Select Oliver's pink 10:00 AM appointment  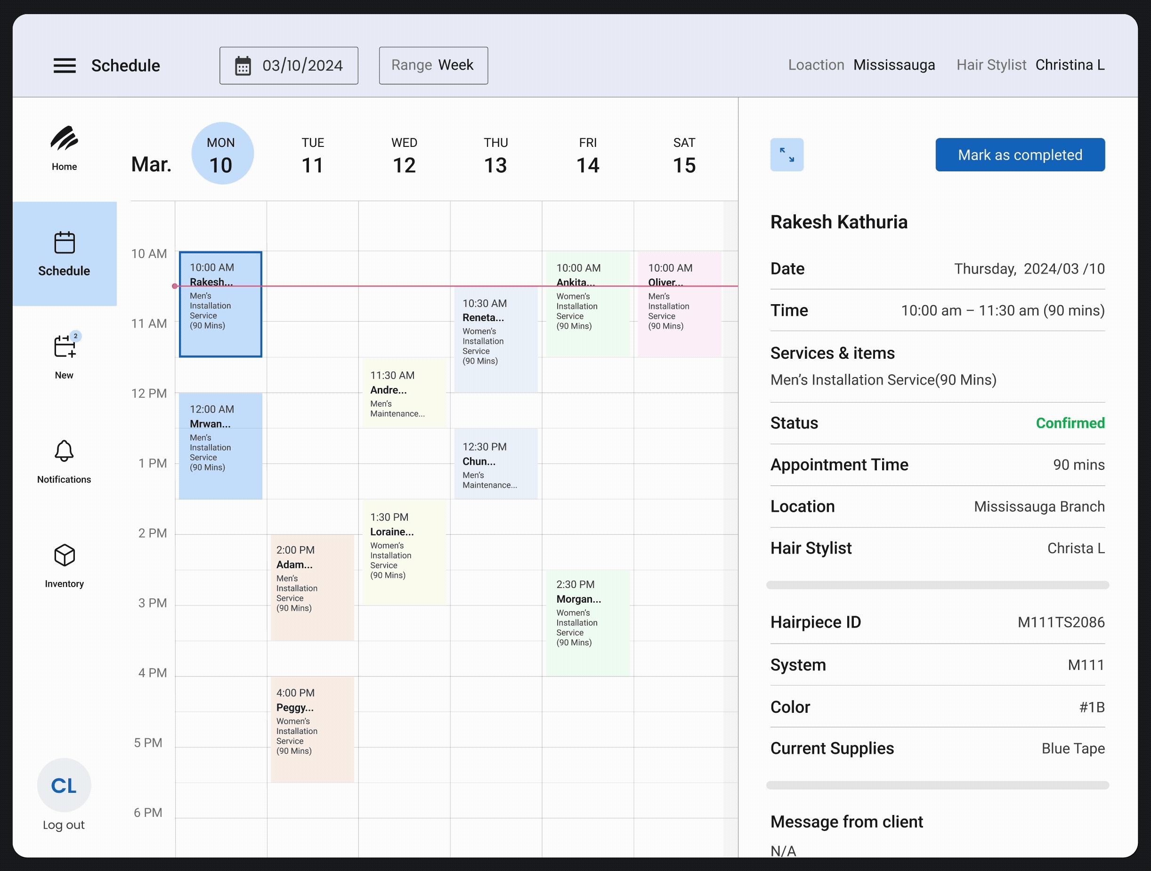679,312
